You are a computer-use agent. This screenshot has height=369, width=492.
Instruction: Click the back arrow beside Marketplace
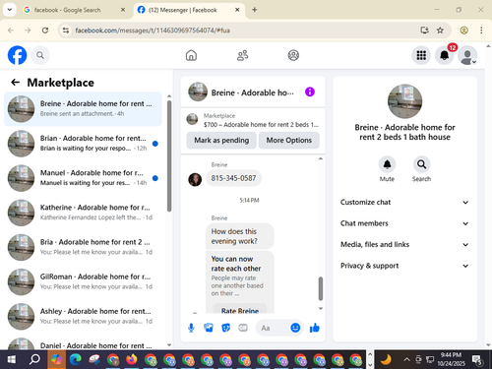coord(16,82)
